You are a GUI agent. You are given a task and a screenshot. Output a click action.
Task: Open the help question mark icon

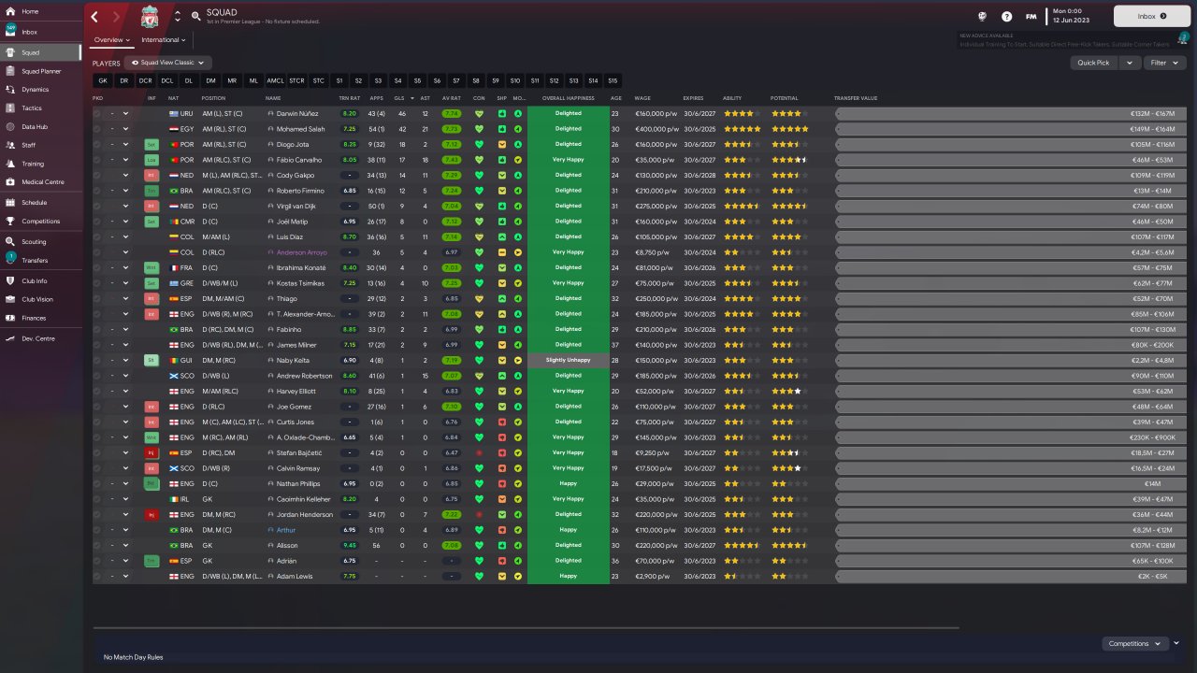tap(1006, 16)
